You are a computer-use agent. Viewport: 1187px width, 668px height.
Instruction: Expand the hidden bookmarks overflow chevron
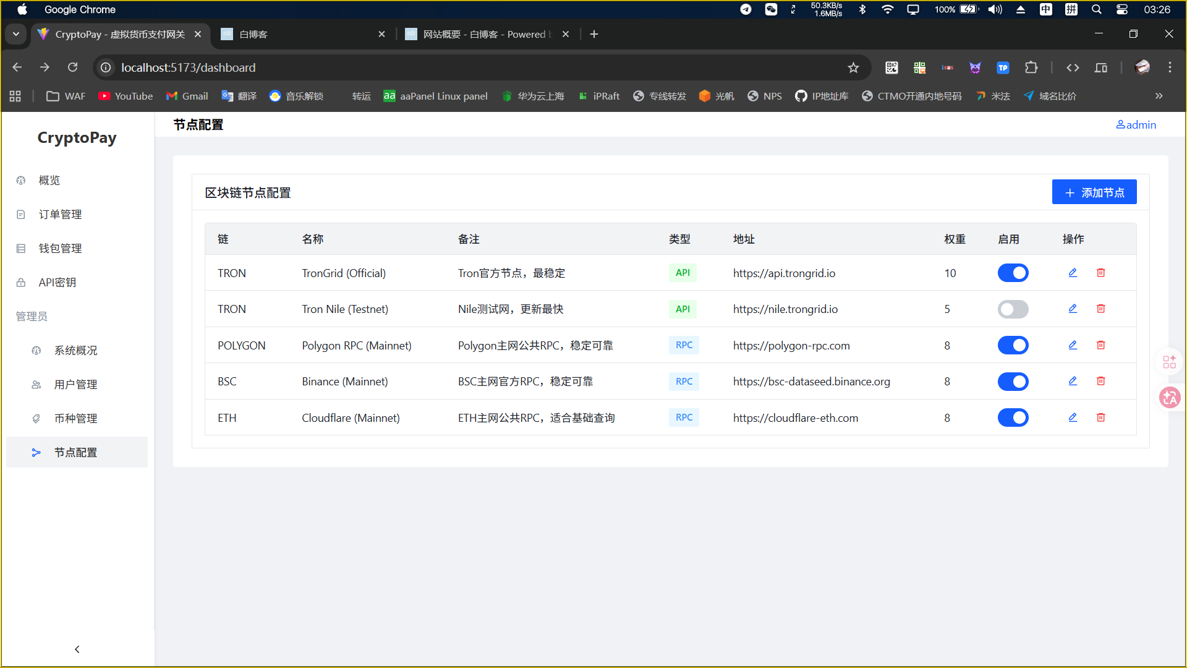pyautogui.click(x=1159, y=96)
